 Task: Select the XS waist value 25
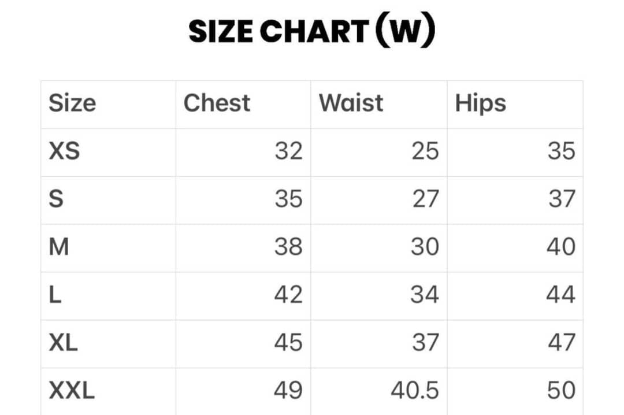(425, 151)
